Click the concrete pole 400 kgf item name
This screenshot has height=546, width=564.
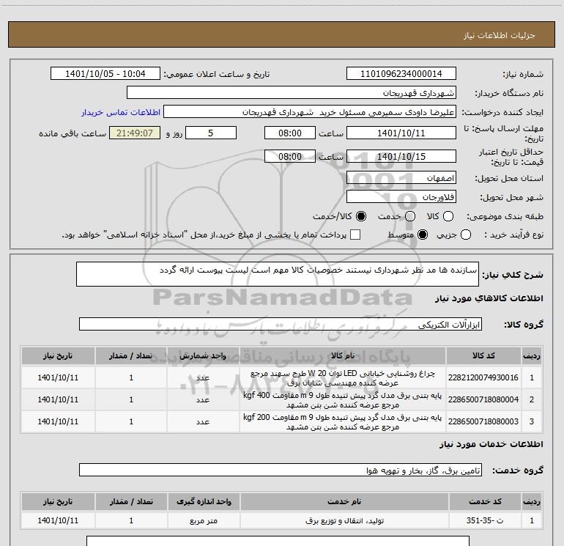click(343, 400)
